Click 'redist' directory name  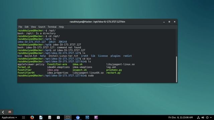click(x=127, y=56)
